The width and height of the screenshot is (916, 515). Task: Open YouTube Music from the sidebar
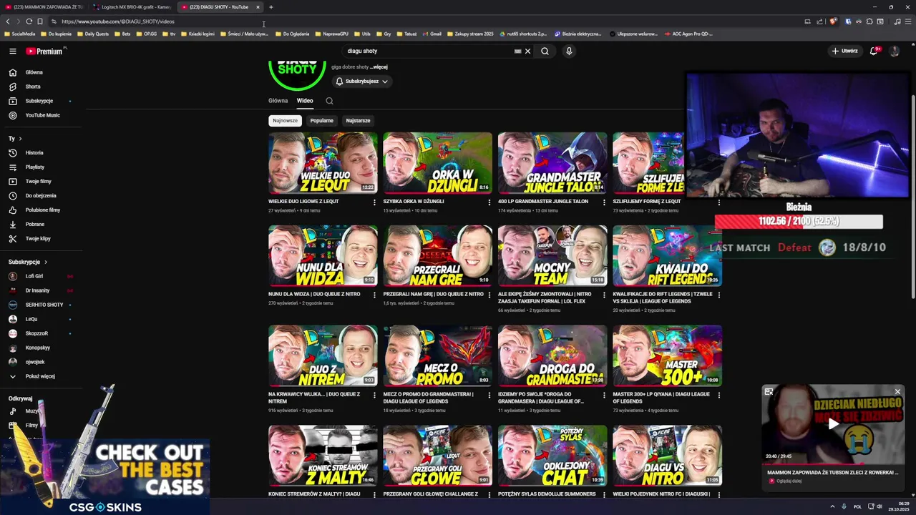[43, 115]
